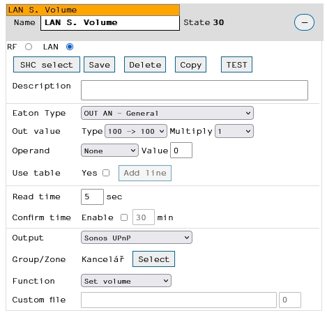Collapse panel with the minus circle icon
Image resolution: width=327 pixels, height=315 pixels.
pos(304,22)
